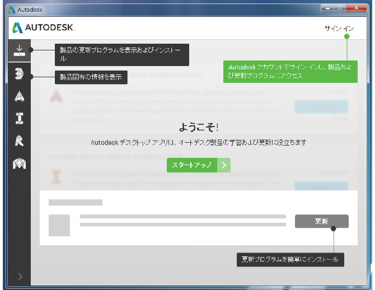Click the arrow on the スタートアップ button
Image resolution: width=375 pixels, height=290 pixels.
click(224, 165)
